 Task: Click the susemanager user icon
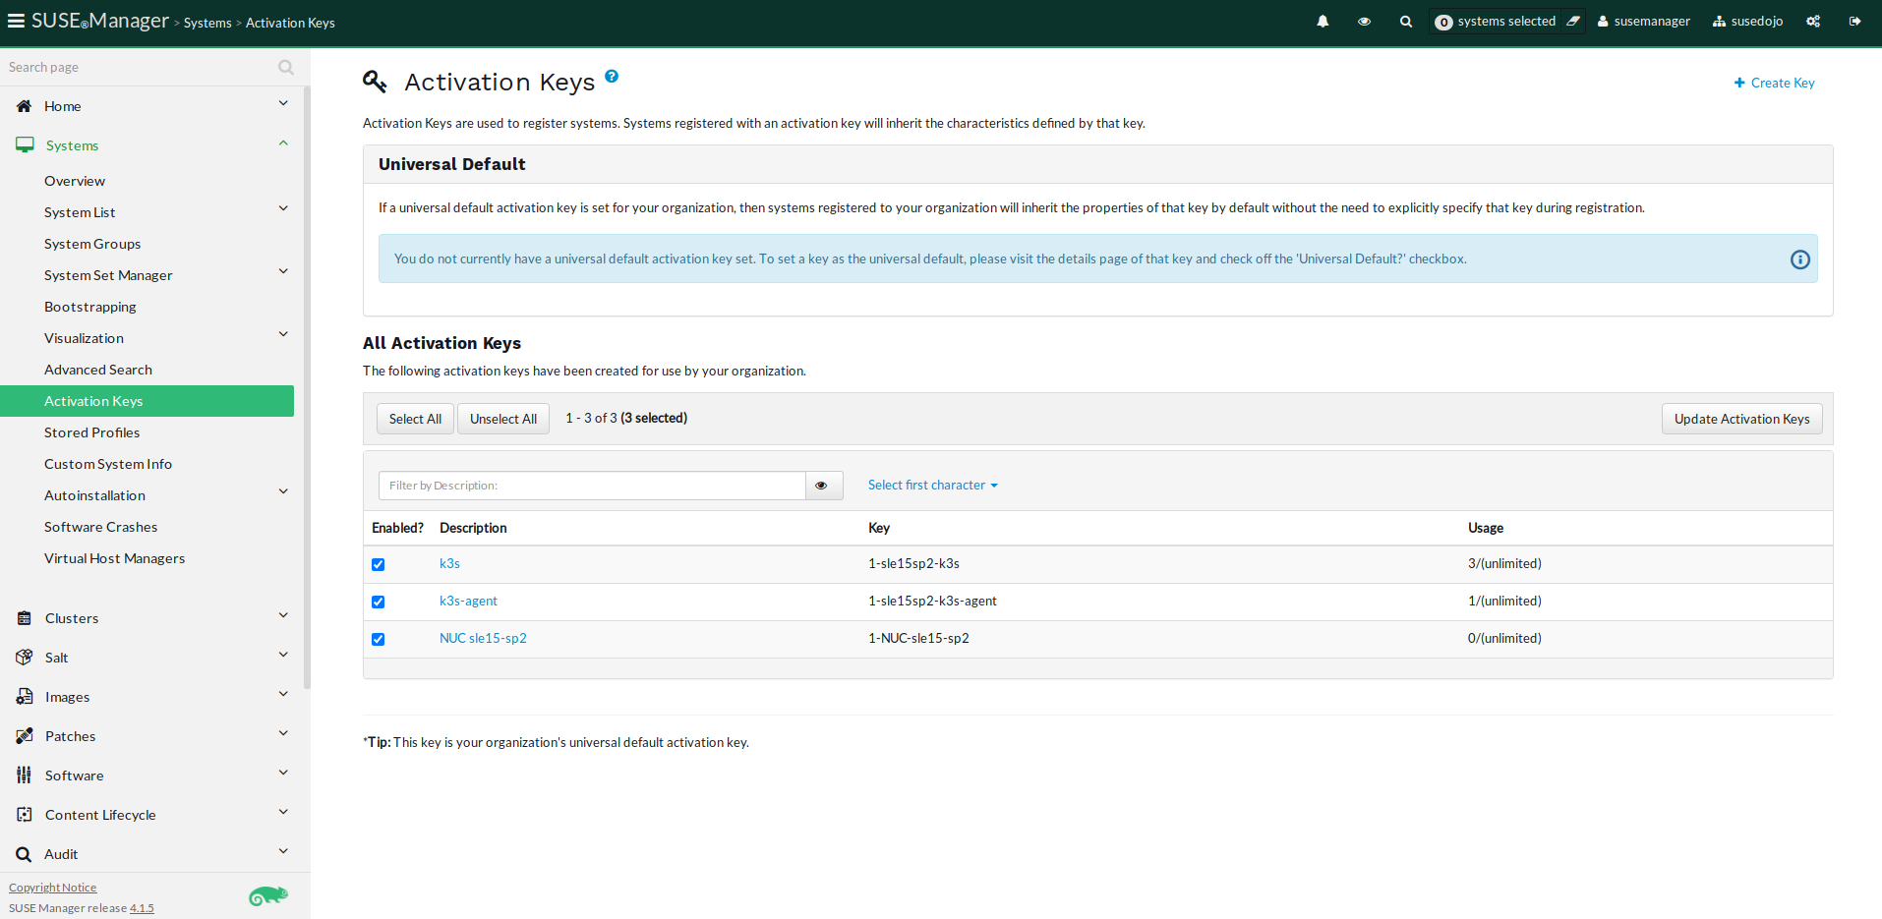1603,22
